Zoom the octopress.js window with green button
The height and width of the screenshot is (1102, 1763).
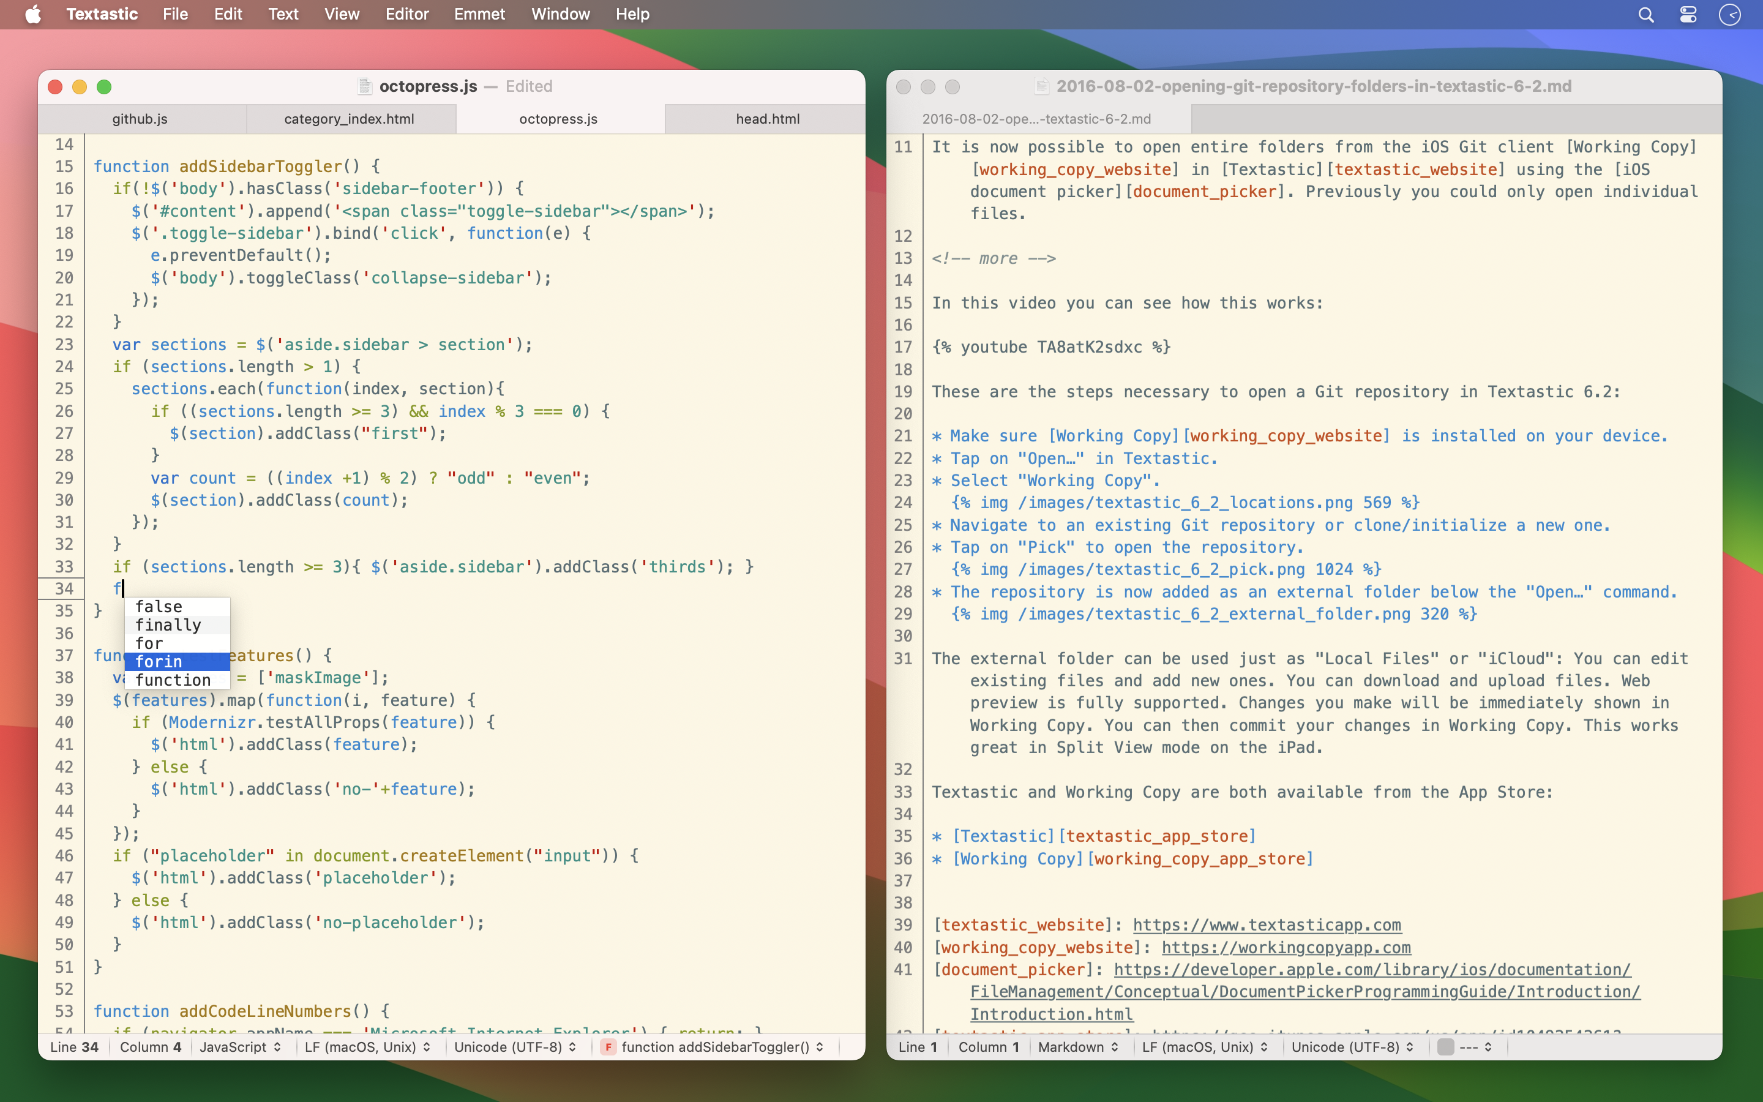pyautogui.click(x=104, y=87)
